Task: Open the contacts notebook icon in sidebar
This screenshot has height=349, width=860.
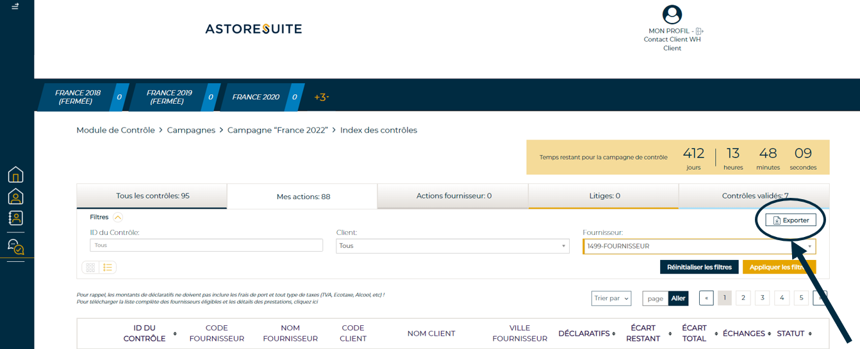Action: [x=15, y=218]
